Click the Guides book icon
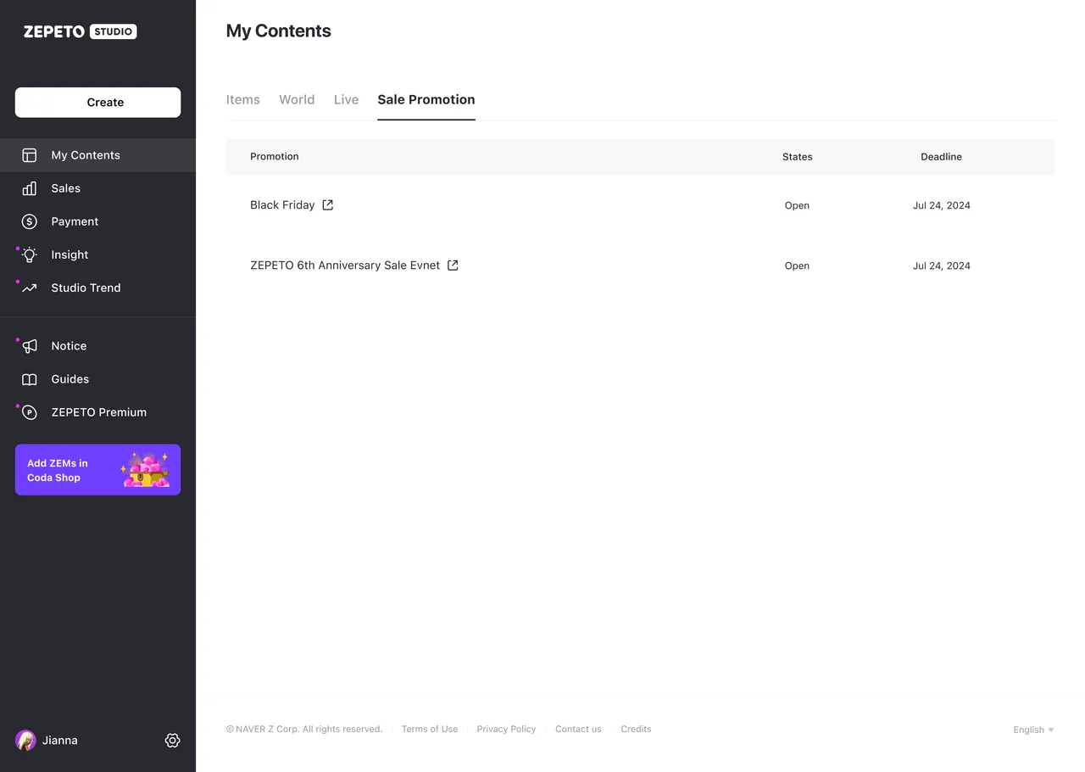The image size is (1085, 772). coord(30,379)
